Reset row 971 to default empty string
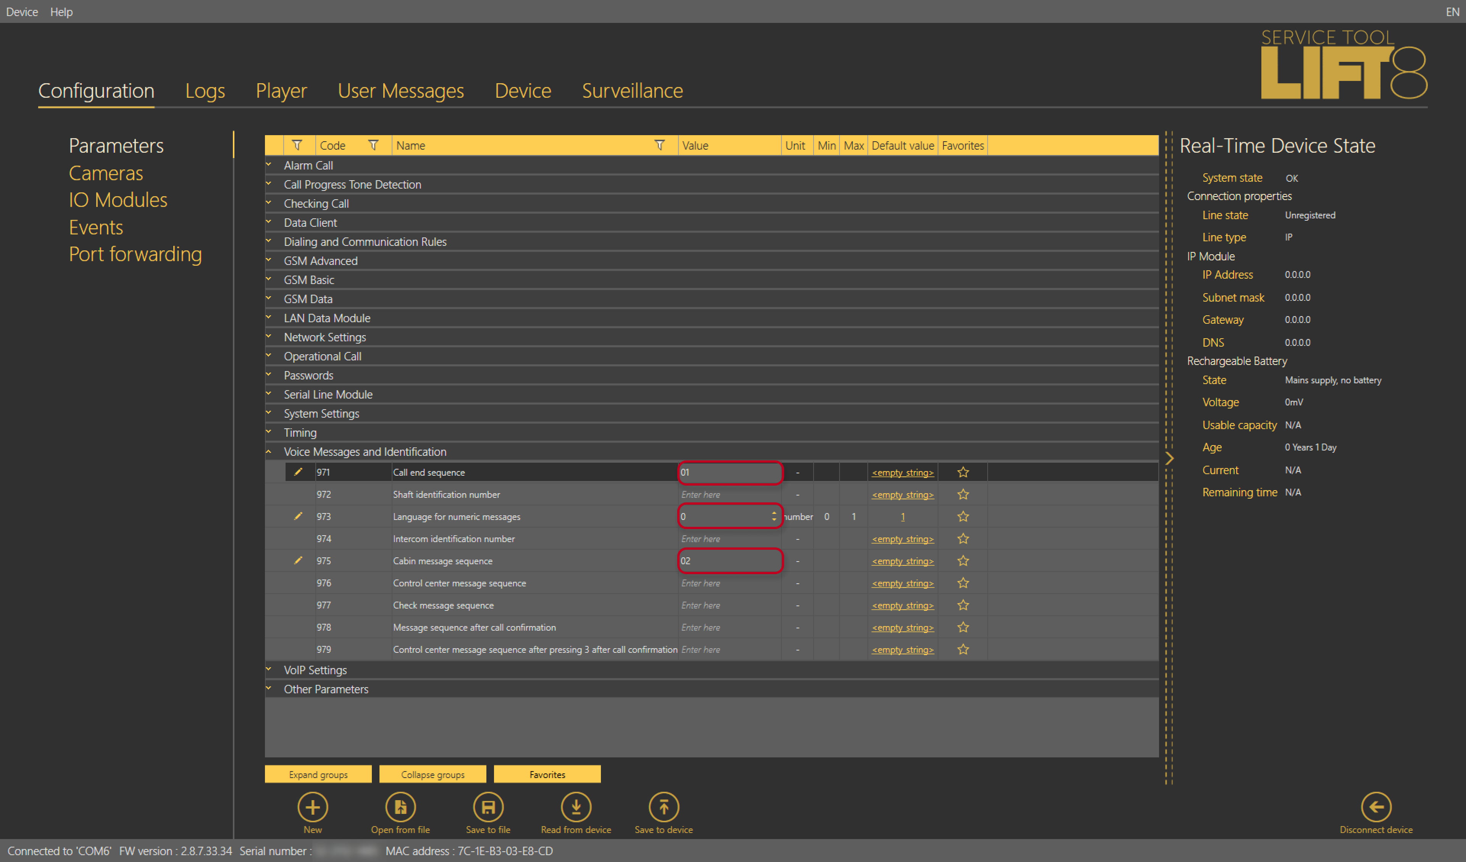 coord(902,472)
